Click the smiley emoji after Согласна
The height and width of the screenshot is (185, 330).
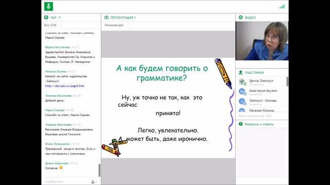(61, 168)
